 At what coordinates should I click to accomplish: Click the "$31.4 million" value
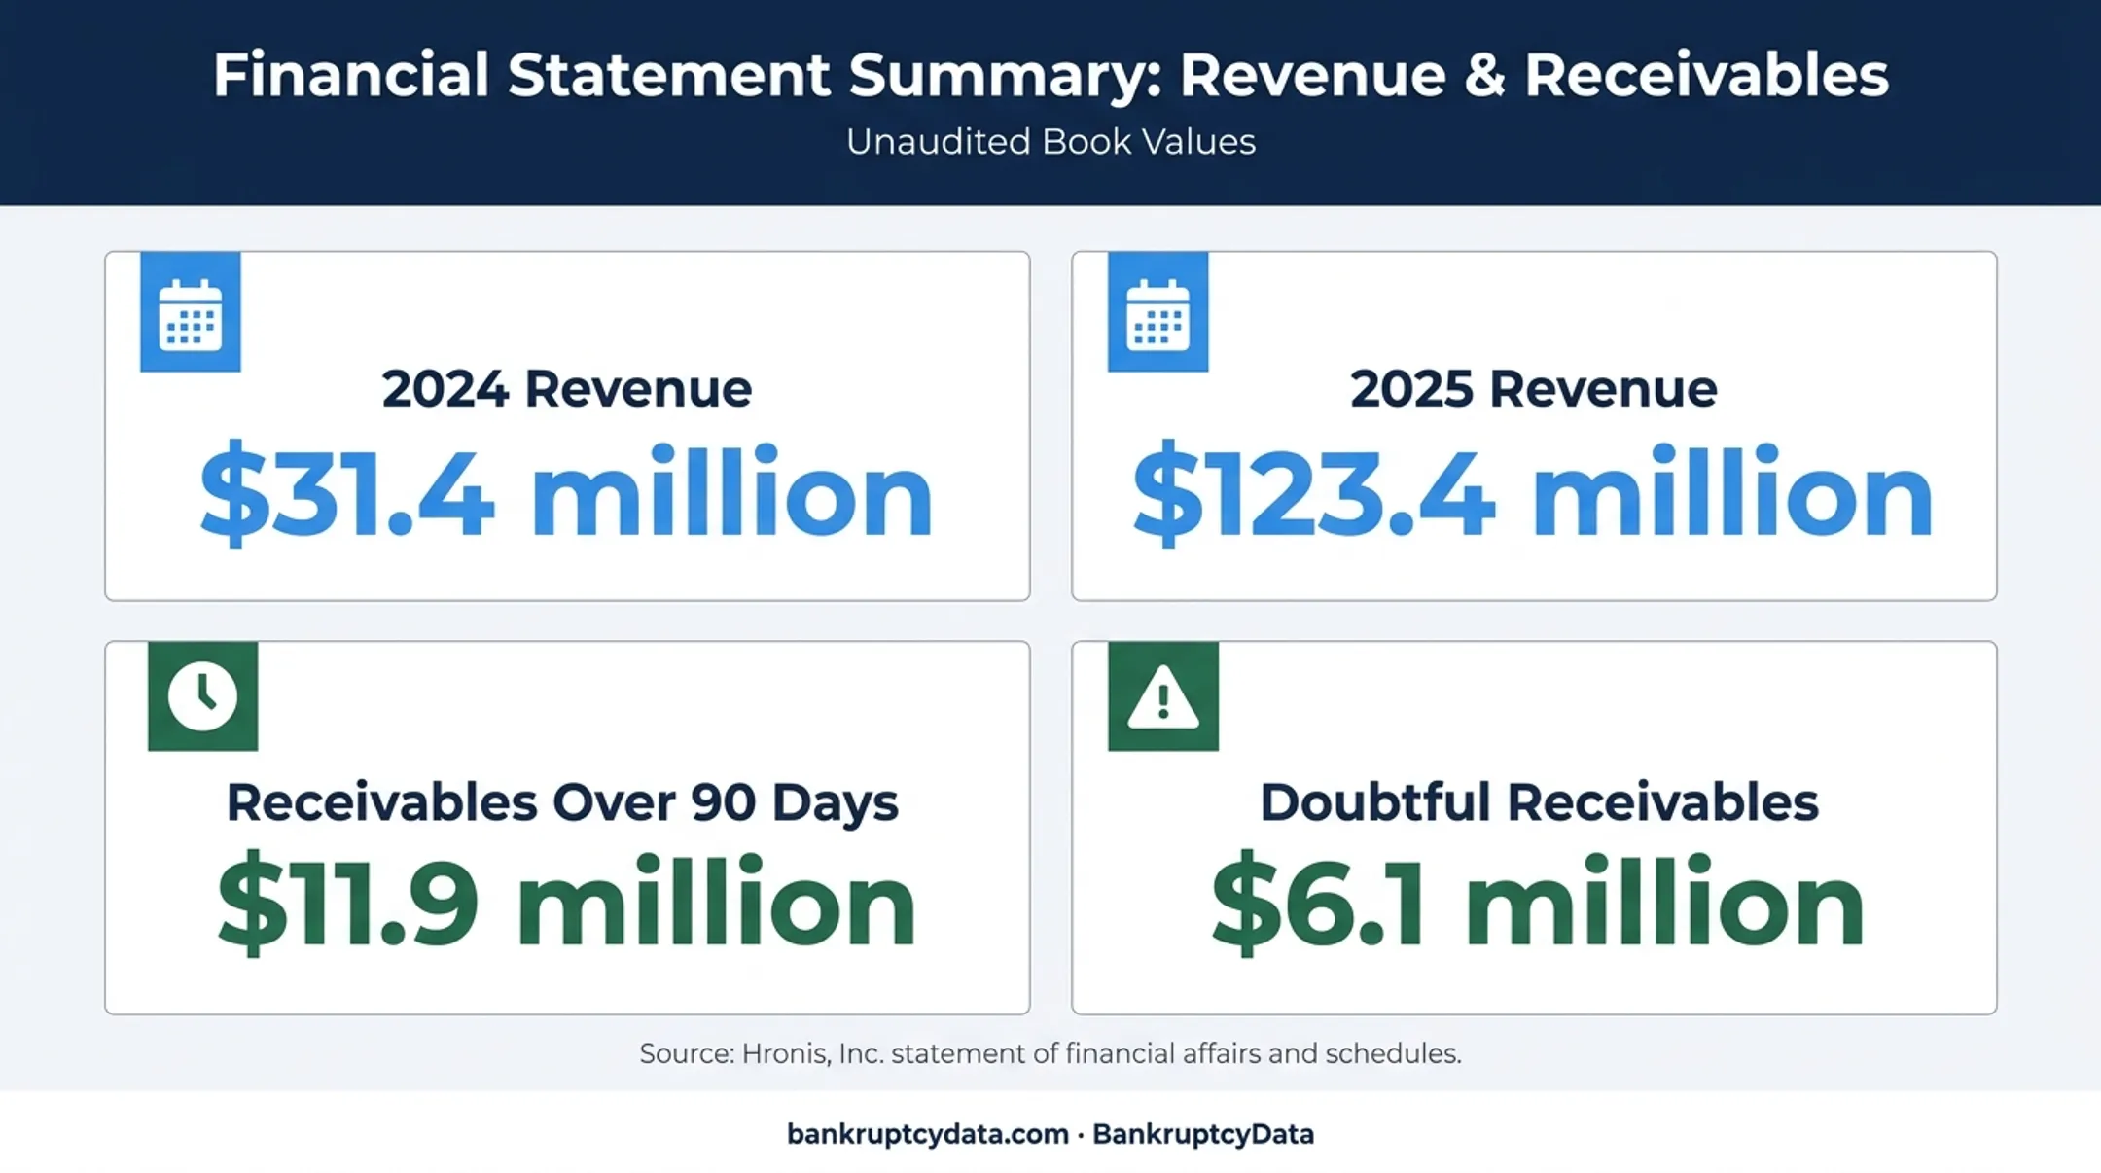click(567, 493)
